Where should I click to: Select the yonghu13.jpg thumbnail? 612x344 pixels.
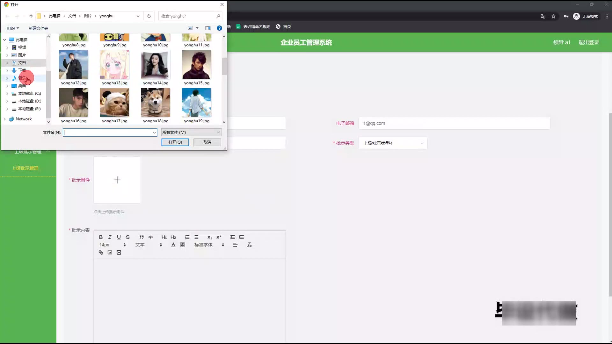point(114,65)
